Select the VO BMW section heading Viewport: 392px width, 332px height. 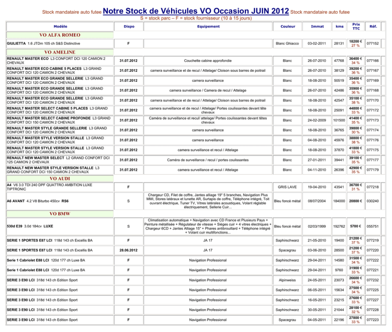click(60, 214)
